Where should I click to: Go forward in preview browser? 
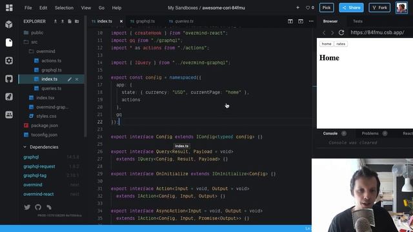click(332, 33)
